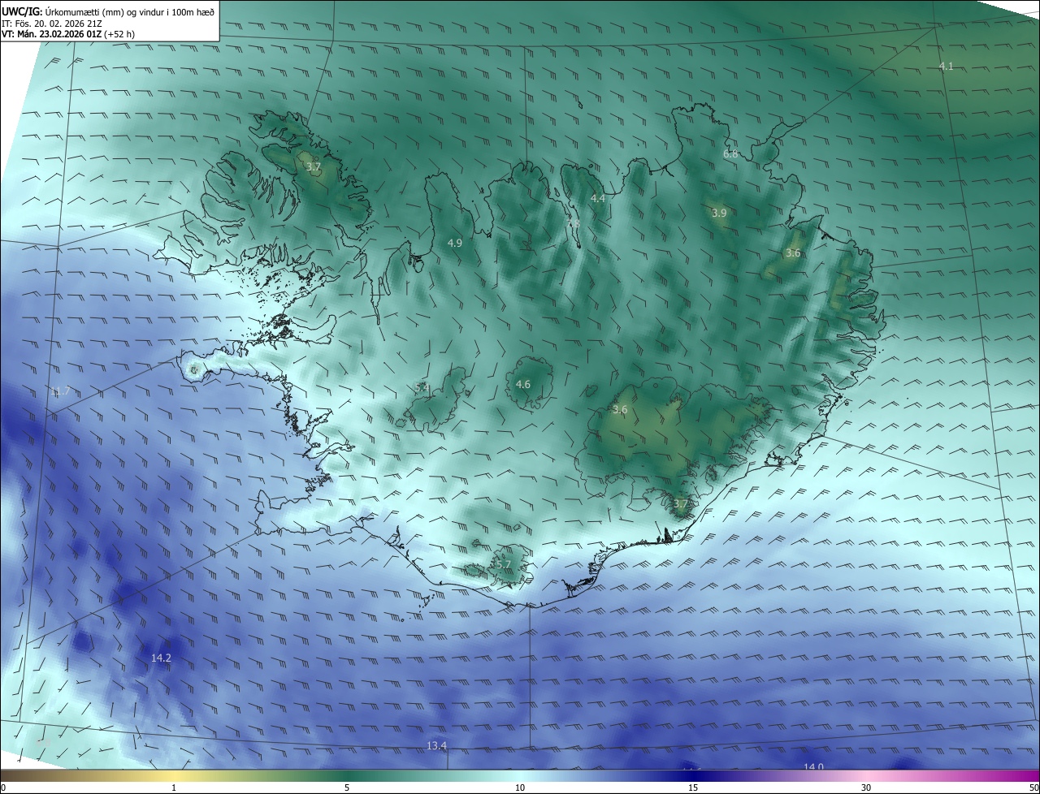Click the 14.0 value label
Image resolution: width=1040 pixels, height=794 pixels.
tap(813, 767)
